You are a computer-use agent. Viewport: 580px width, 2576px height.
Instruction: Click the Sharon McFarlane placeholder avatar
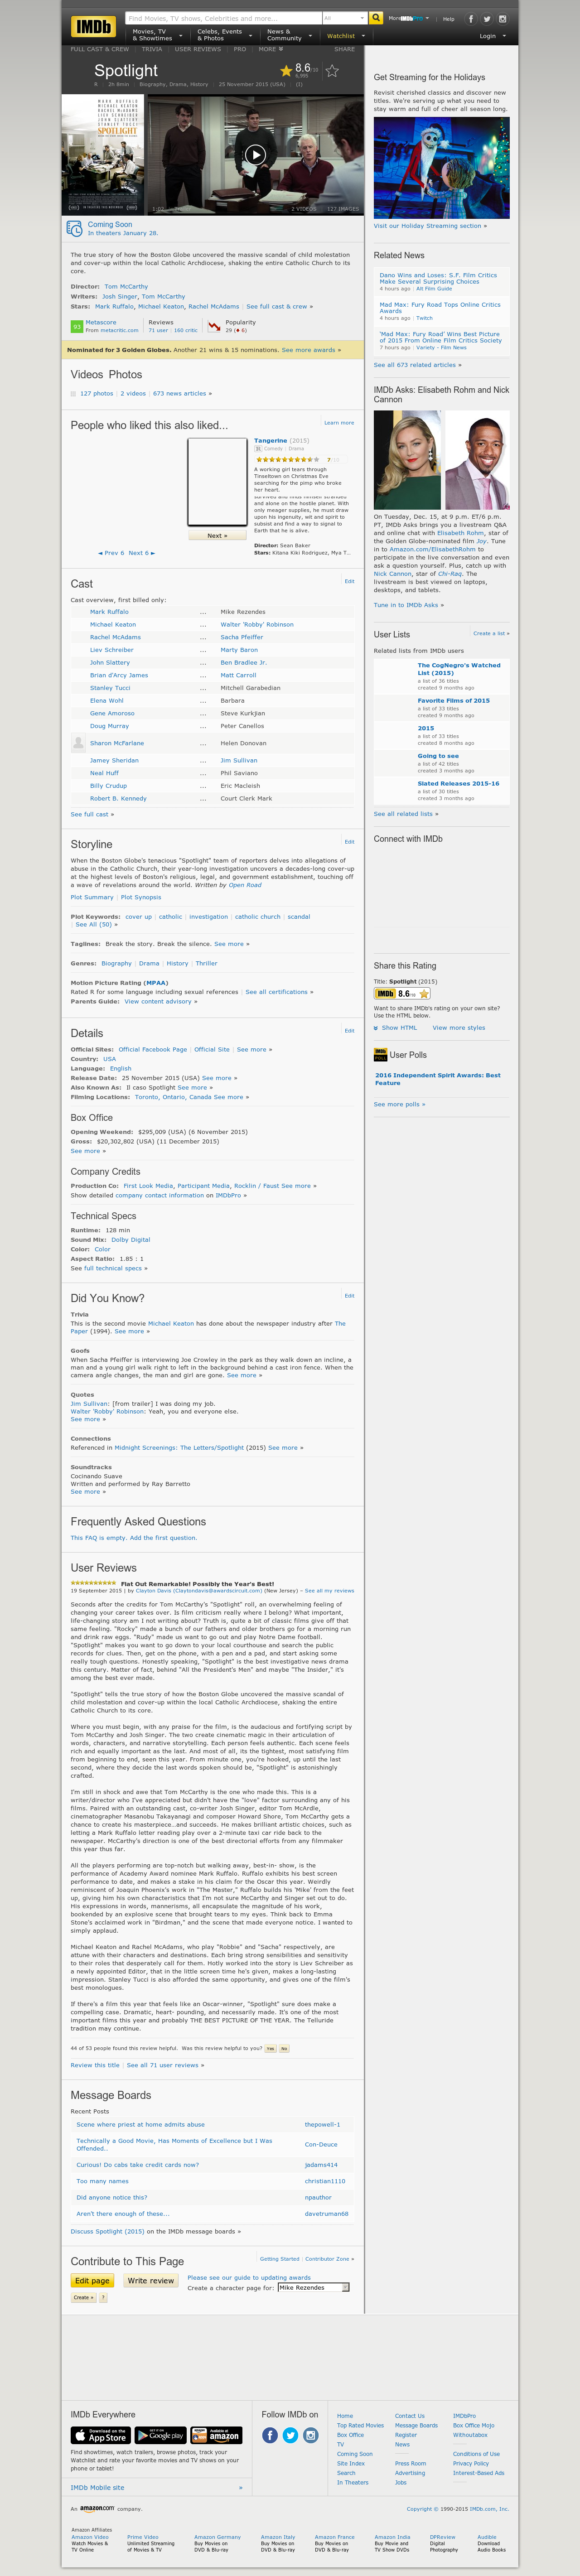[78, 743]
